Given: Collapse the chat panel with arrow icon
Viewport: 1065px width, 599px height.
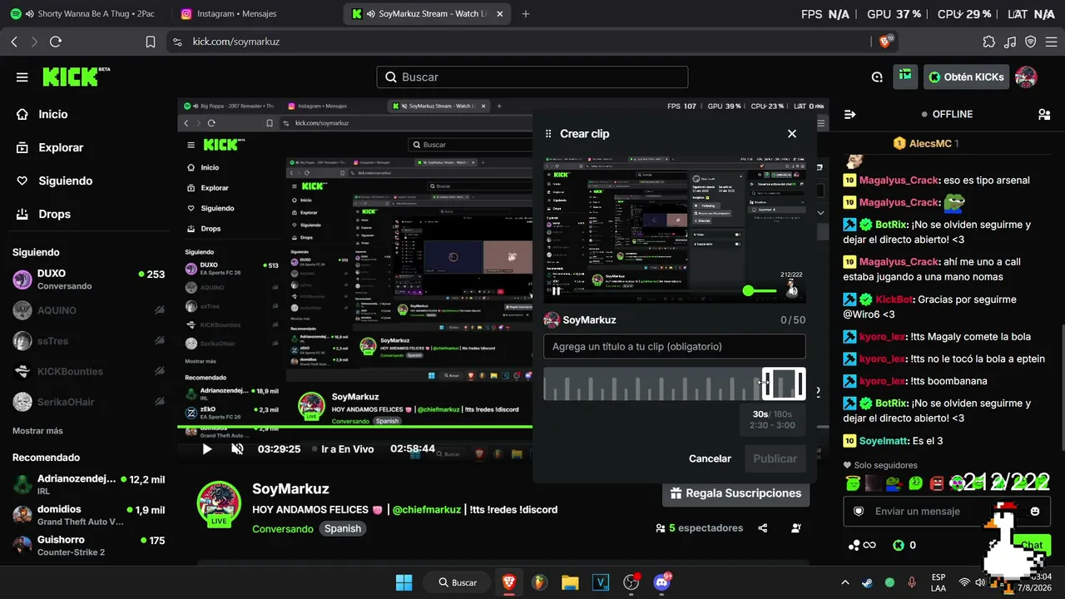Looking at the screenshot, I should pos(850,114).
